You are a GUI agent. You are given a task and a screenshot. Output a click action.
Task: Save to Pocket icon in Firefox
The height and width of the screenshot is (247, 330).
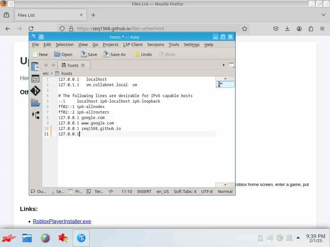[276, 29]
